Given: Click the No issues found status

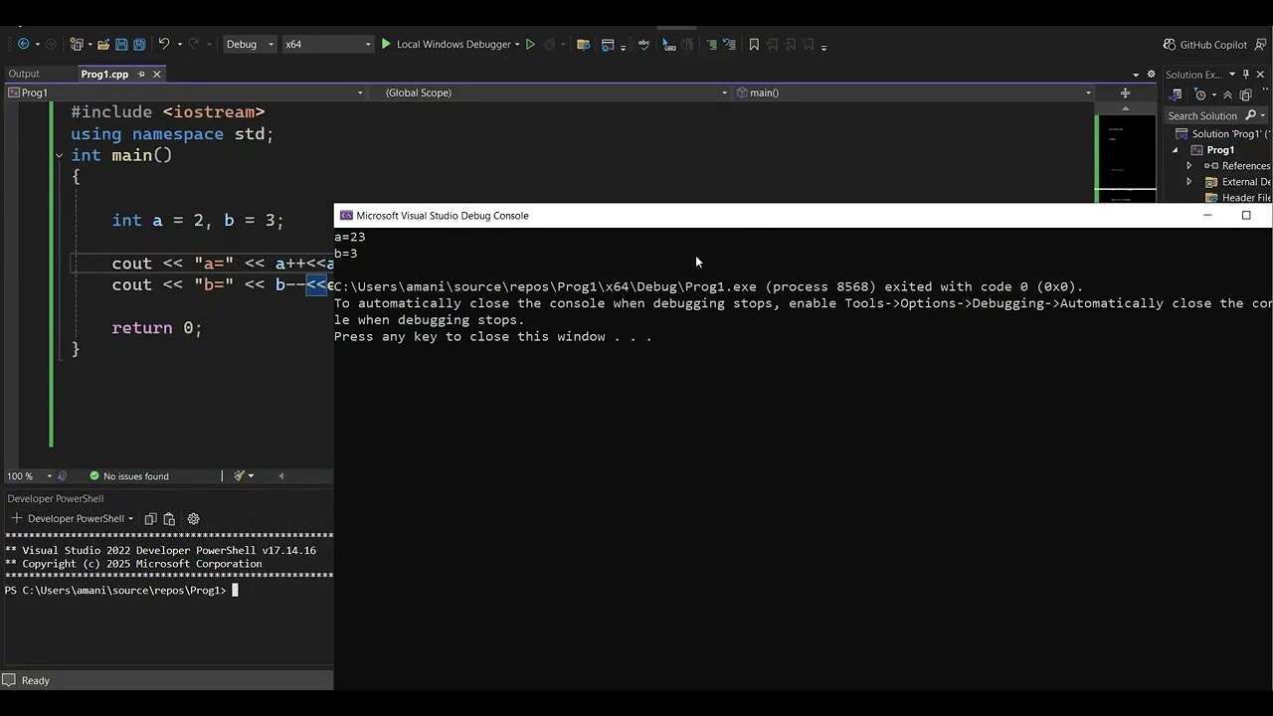Looking at the screenshot, I should coord(129,475).
